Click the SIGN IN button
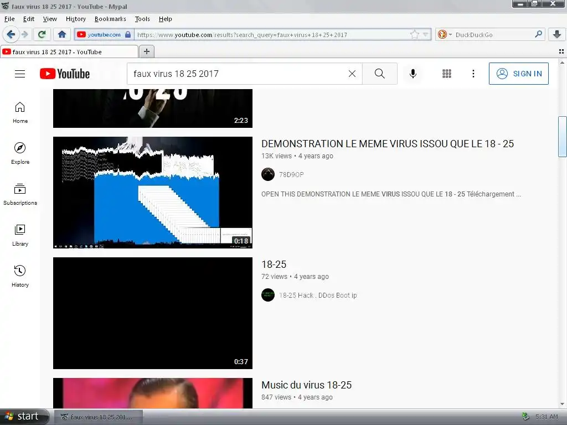 tap(518, 74)
